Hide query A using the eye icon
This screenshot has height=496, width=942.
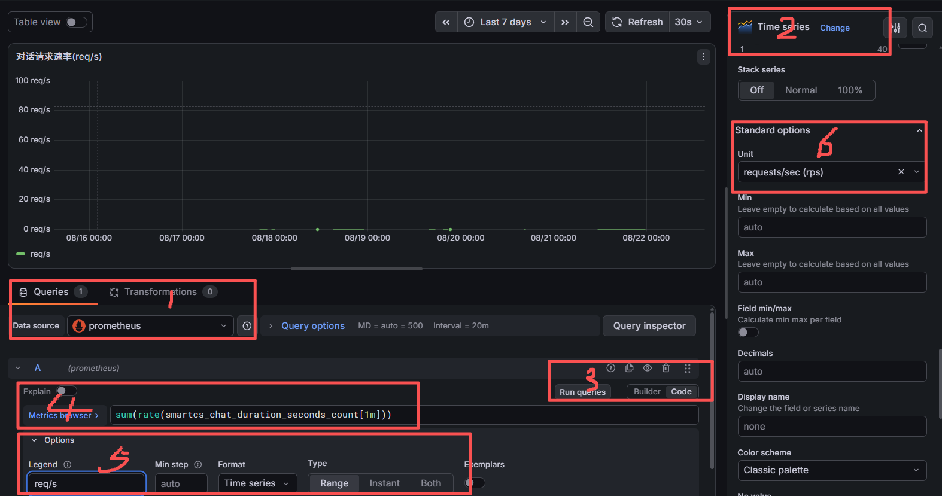(x=648, y=368)
